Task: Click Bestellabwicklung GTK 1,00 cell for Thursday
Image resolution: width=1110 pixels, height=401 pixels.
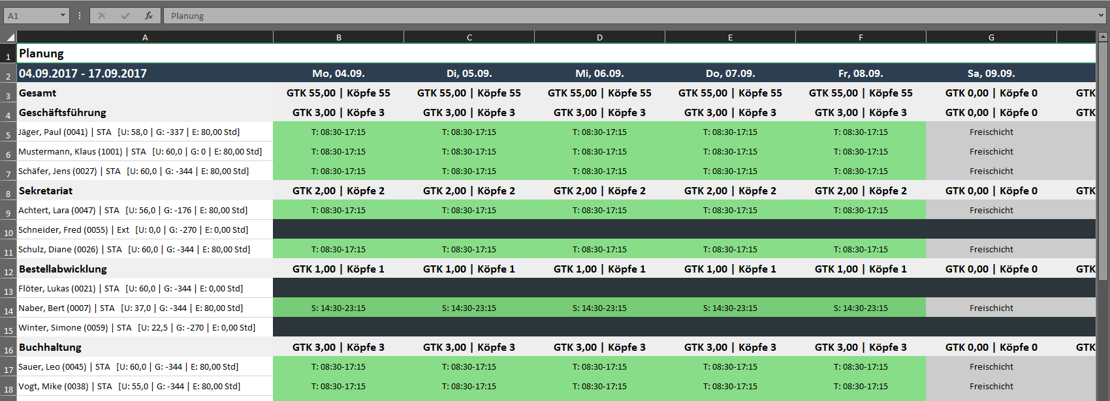Action: click(730, 269)
